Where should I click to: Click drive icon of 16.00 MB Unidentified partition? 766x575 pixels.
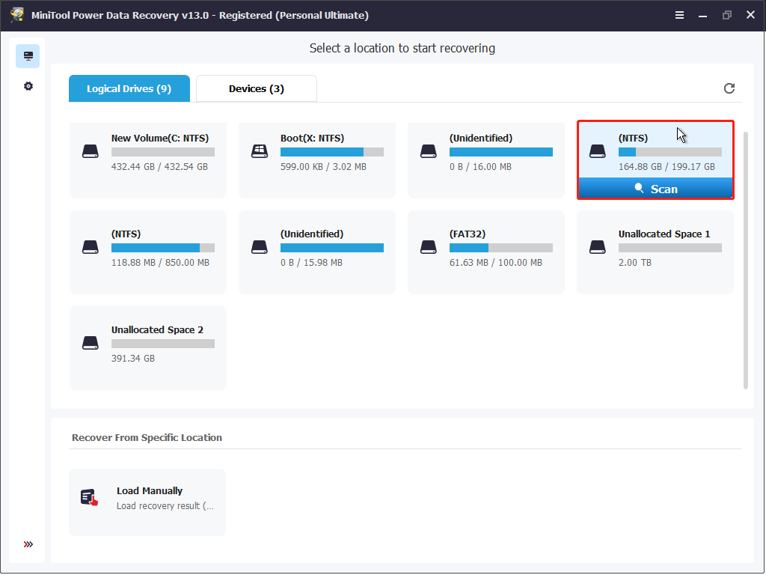[429, 151]
